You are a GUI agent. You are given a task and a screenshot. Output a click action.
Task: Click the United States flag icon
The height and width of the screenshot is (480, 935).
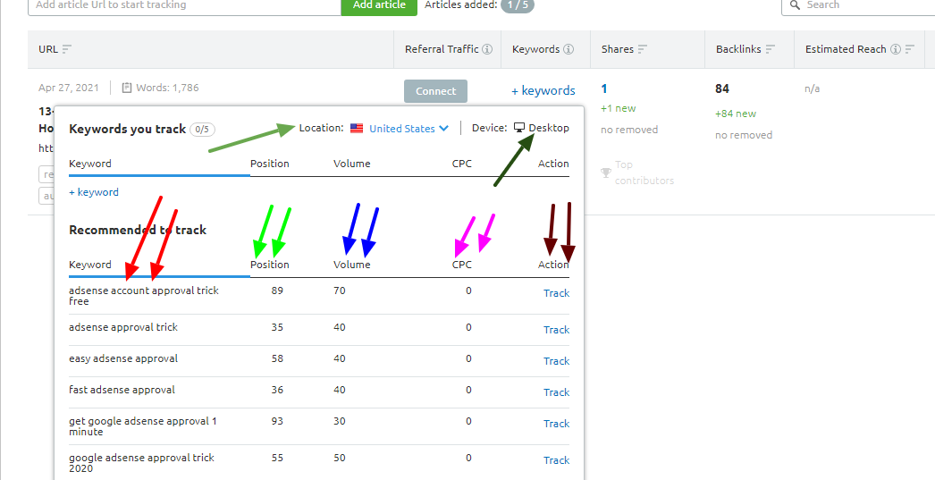pos(357,128)
